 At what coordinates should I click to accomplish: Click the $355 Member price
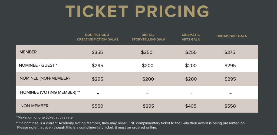point(97,52)
